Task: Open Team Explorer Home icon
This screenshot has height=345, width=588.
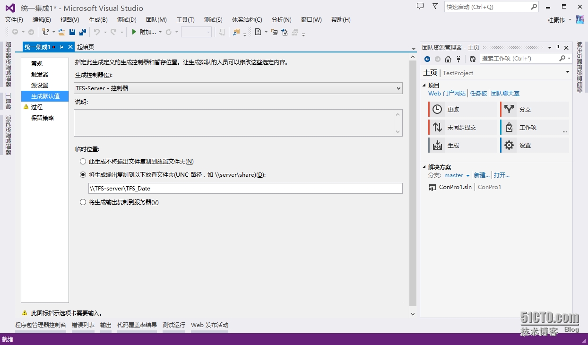Action: (448, 59)
